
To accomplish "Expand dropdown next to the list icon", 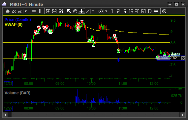I will pos(26,12).
